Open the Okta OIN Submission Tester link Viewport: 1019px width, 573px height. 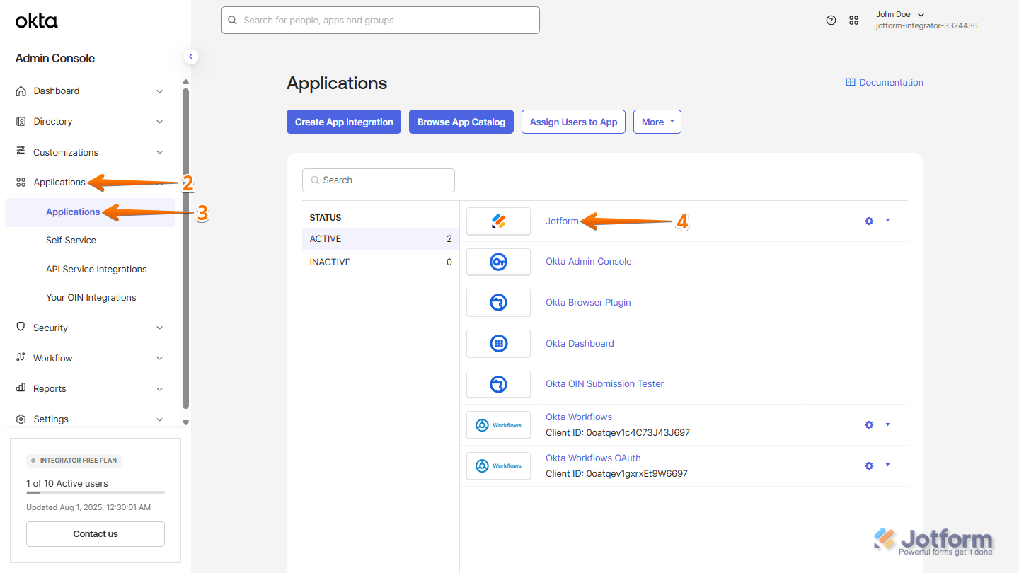click(605, 384)
